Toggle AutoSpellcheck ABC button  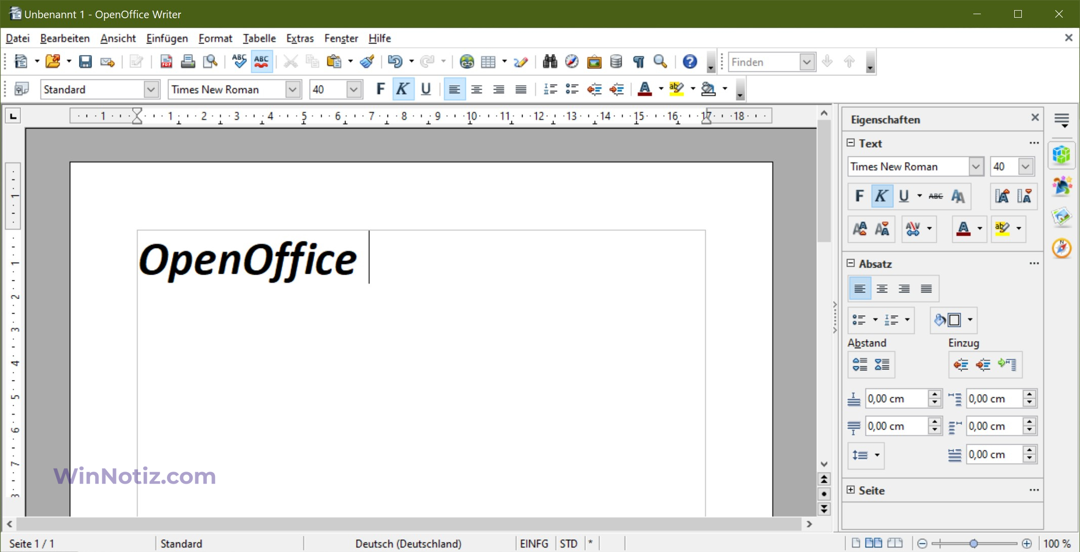coord(261,62)
